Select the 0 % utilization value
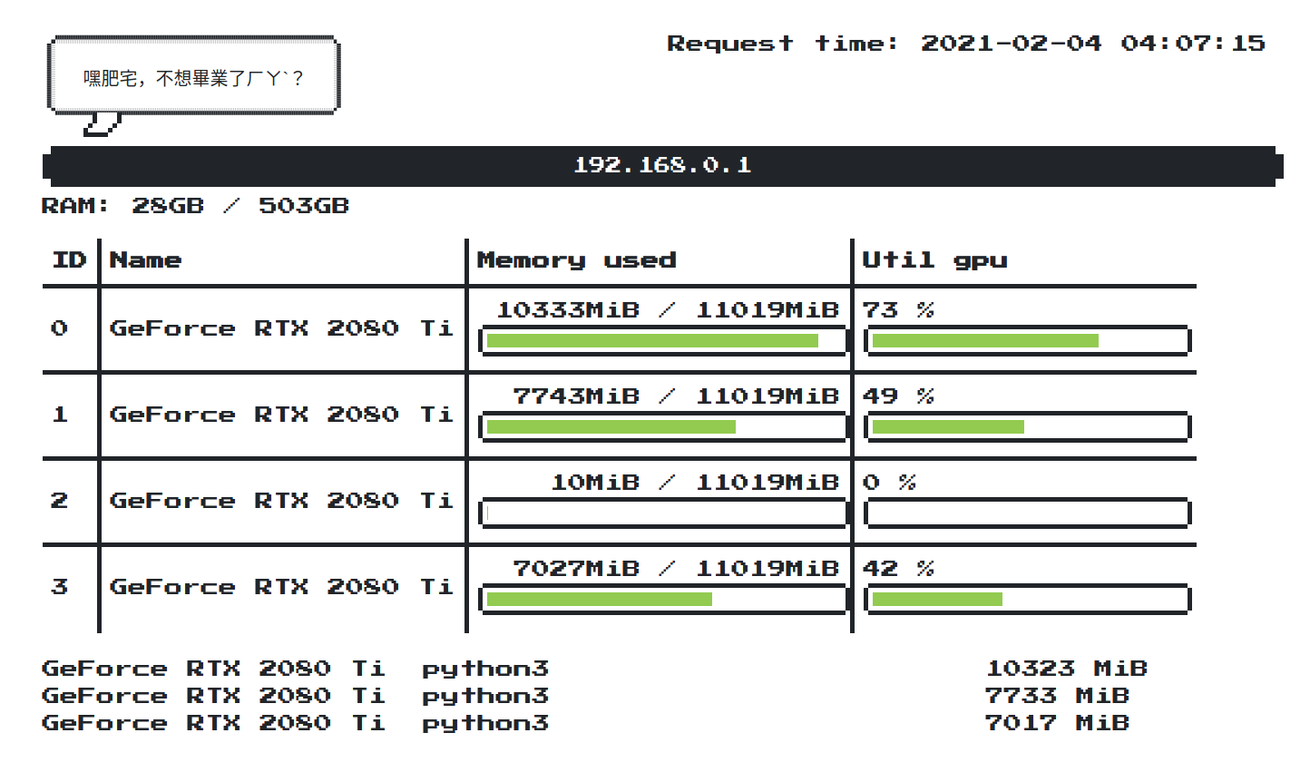Screen dimensions: 1310x772 coord(889,483)
